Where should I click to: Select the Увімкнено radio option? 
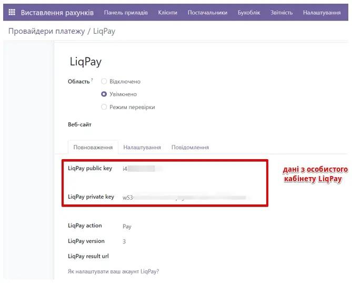[x=104, y=94]
